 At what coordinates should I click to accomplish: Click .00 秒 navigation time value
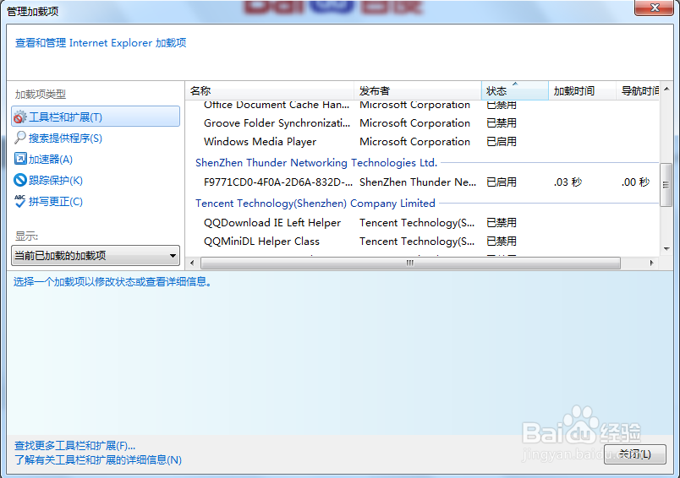(635, 182)
